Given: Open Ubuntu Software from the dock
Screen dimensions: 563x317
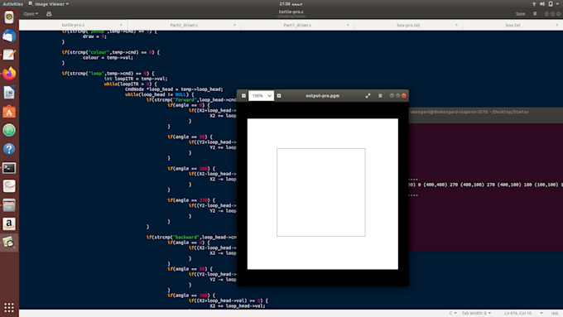Looking at the screenshot, I should click(9, 112).
